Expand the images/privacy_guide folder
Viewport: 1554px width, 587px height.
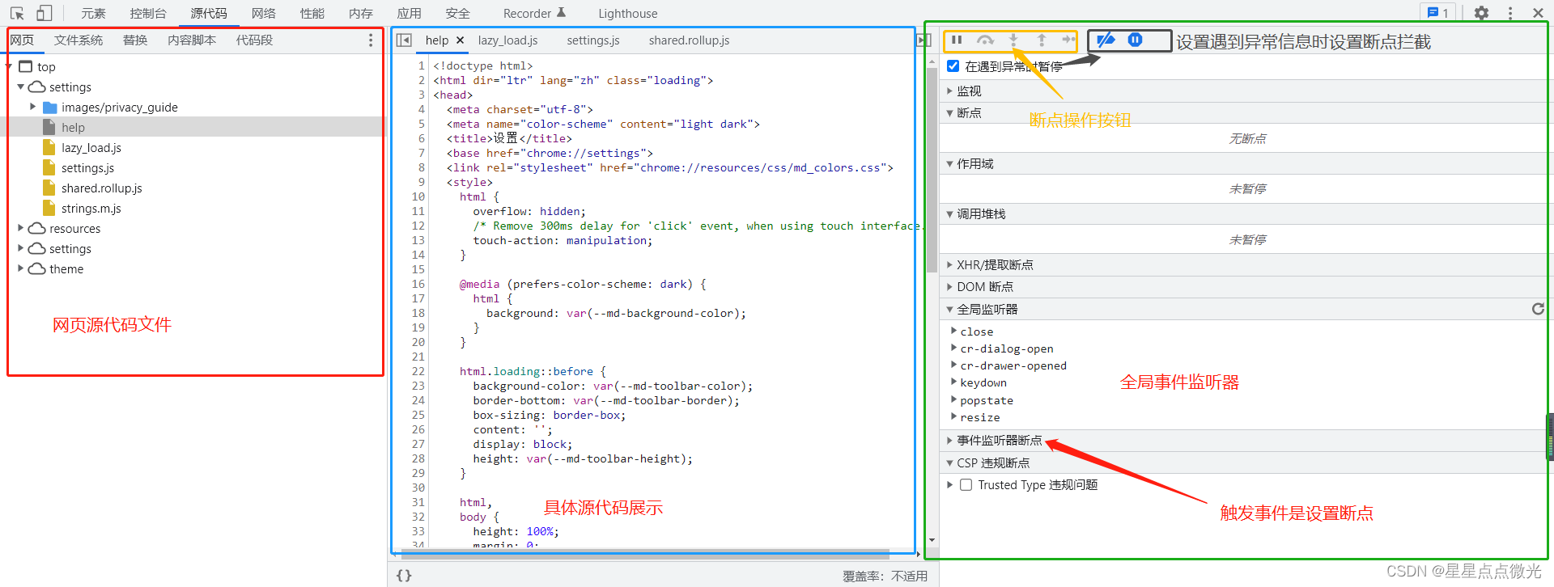pyautogui.click(x=32, y=107)
